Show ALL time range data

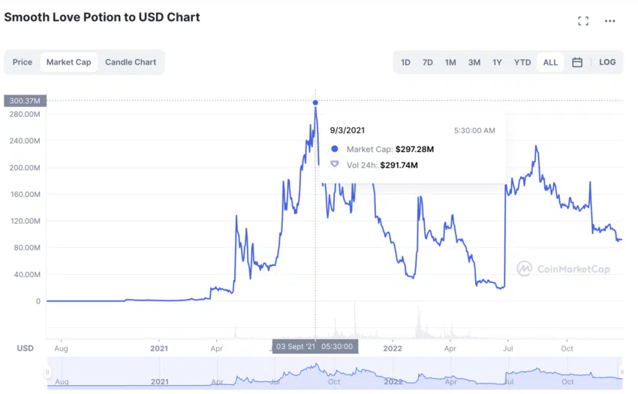tap(550, 62)
